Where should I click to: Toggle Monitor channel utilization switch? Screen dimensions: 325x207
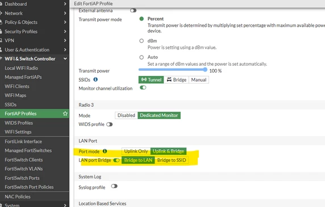[x=143, y=88]
